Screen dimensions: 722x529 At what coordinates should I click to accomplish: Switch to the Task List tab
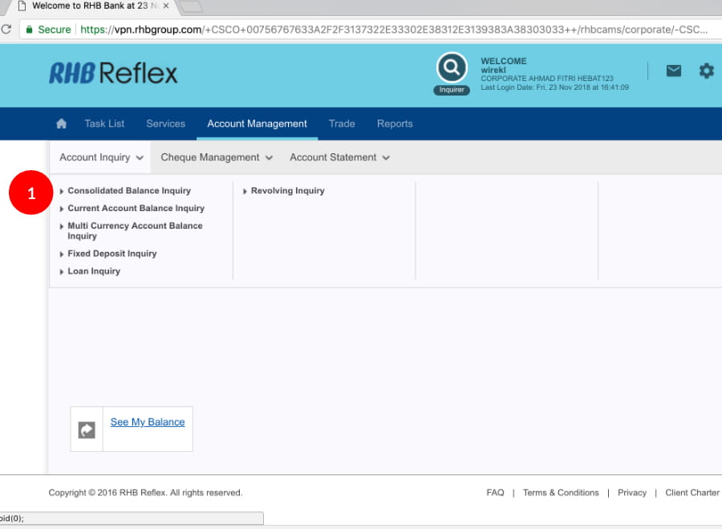pos(104,124)
